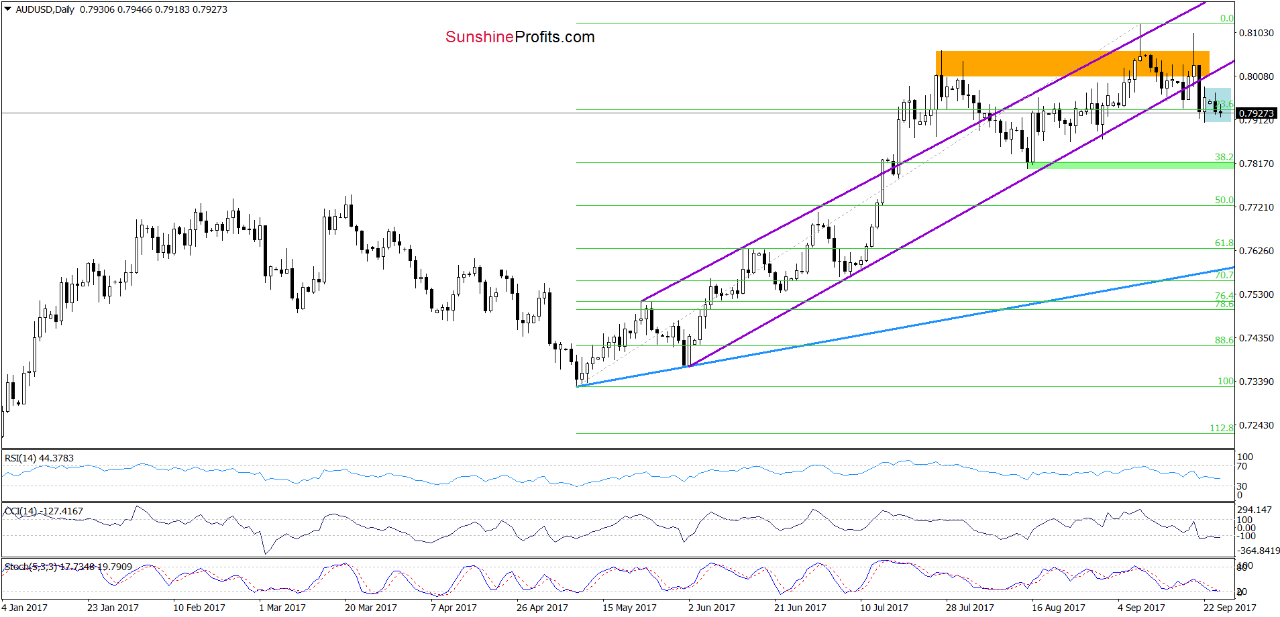Select the 0.75300 price axis label
This screenshot has height=617, width=1280.
(1256, 294)
